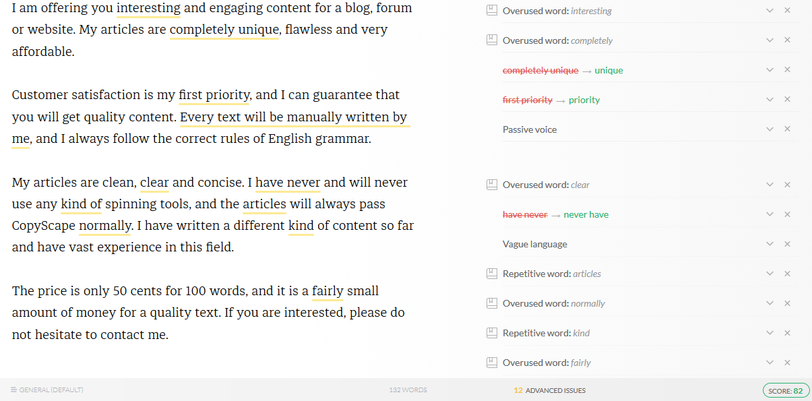
Task: Click the underlined word 'fairly' in text
Action: [x=327, y=291]
